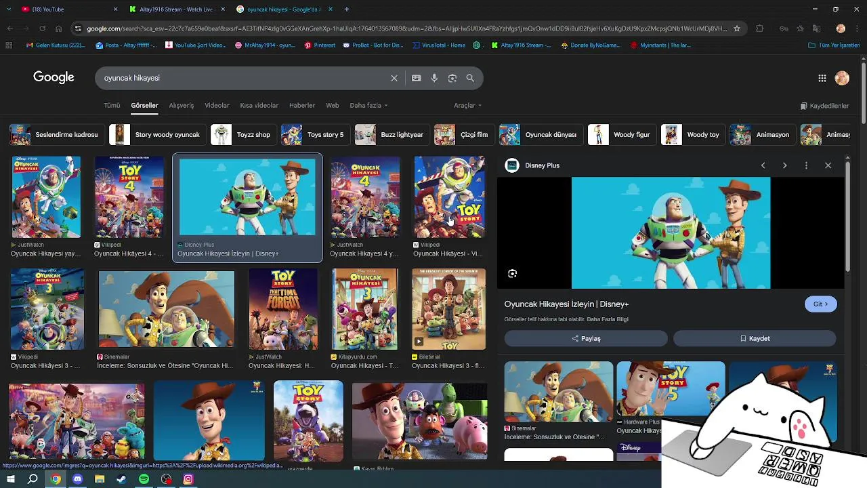The image size is (867, 488).
Task: Click the Kaydet save button
Action: click(x=755, y=338)
